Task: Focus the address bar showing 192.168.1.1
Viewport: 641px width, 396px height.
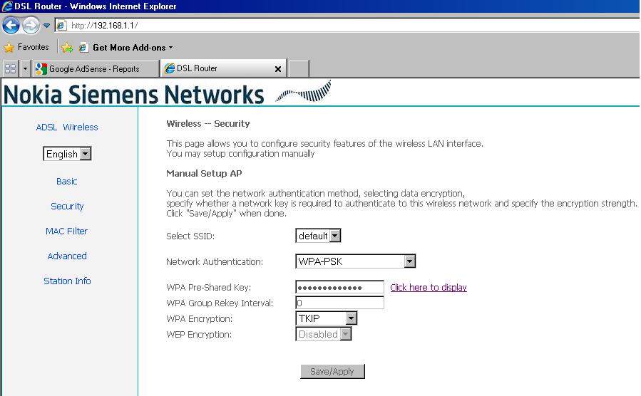Action: coord(347,26)
